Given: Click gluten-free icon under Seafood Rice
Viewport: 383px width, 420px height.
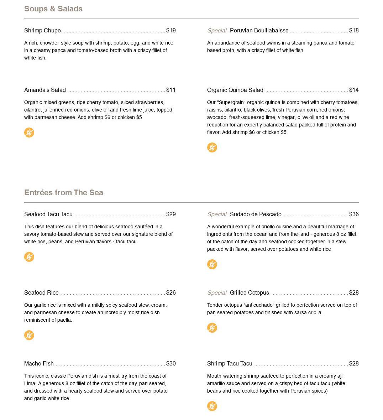Looking at the screenshot, I should [29, 335].
